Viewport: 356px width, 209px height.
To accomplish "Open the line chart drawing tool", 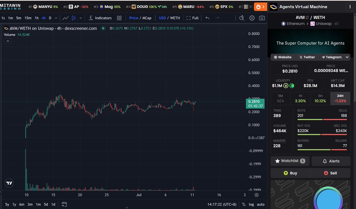I will 66,18.
